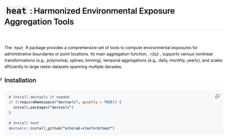Click inline 'r2e2' function name
The image size is (228, 139).
154,54
